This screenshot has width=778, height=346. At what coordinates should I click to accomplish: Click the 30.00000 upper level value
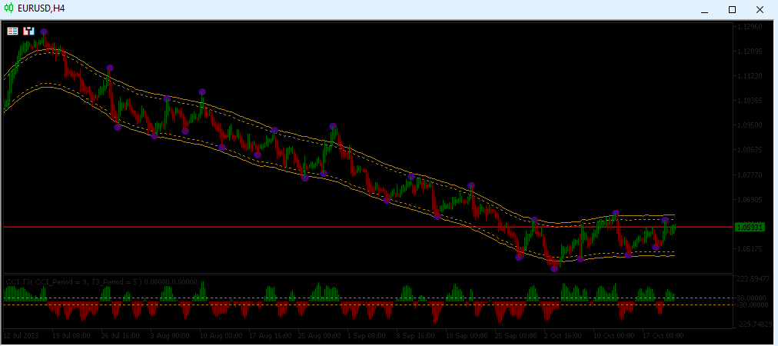[753, 298]
